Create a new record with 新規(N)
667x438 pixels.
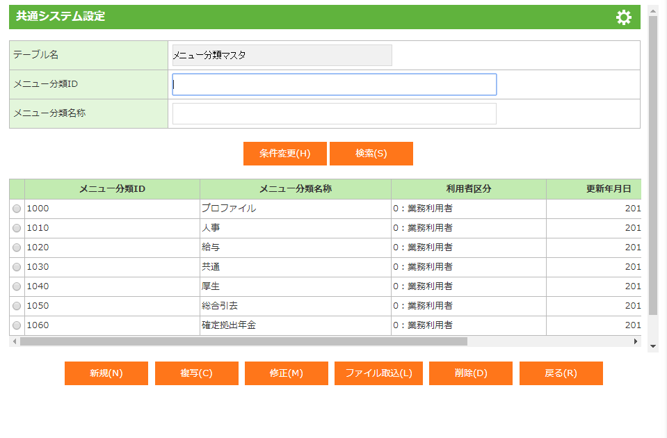[x=106, y=373]
